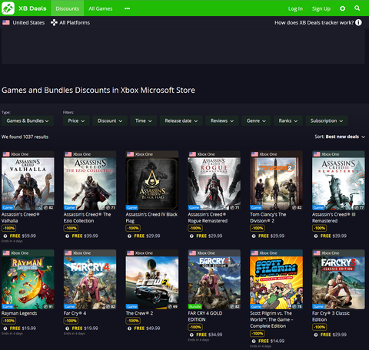Viewport: 369px width, 350px height.
Task: Click price history icon for The Crew 2
Action: 129,329
